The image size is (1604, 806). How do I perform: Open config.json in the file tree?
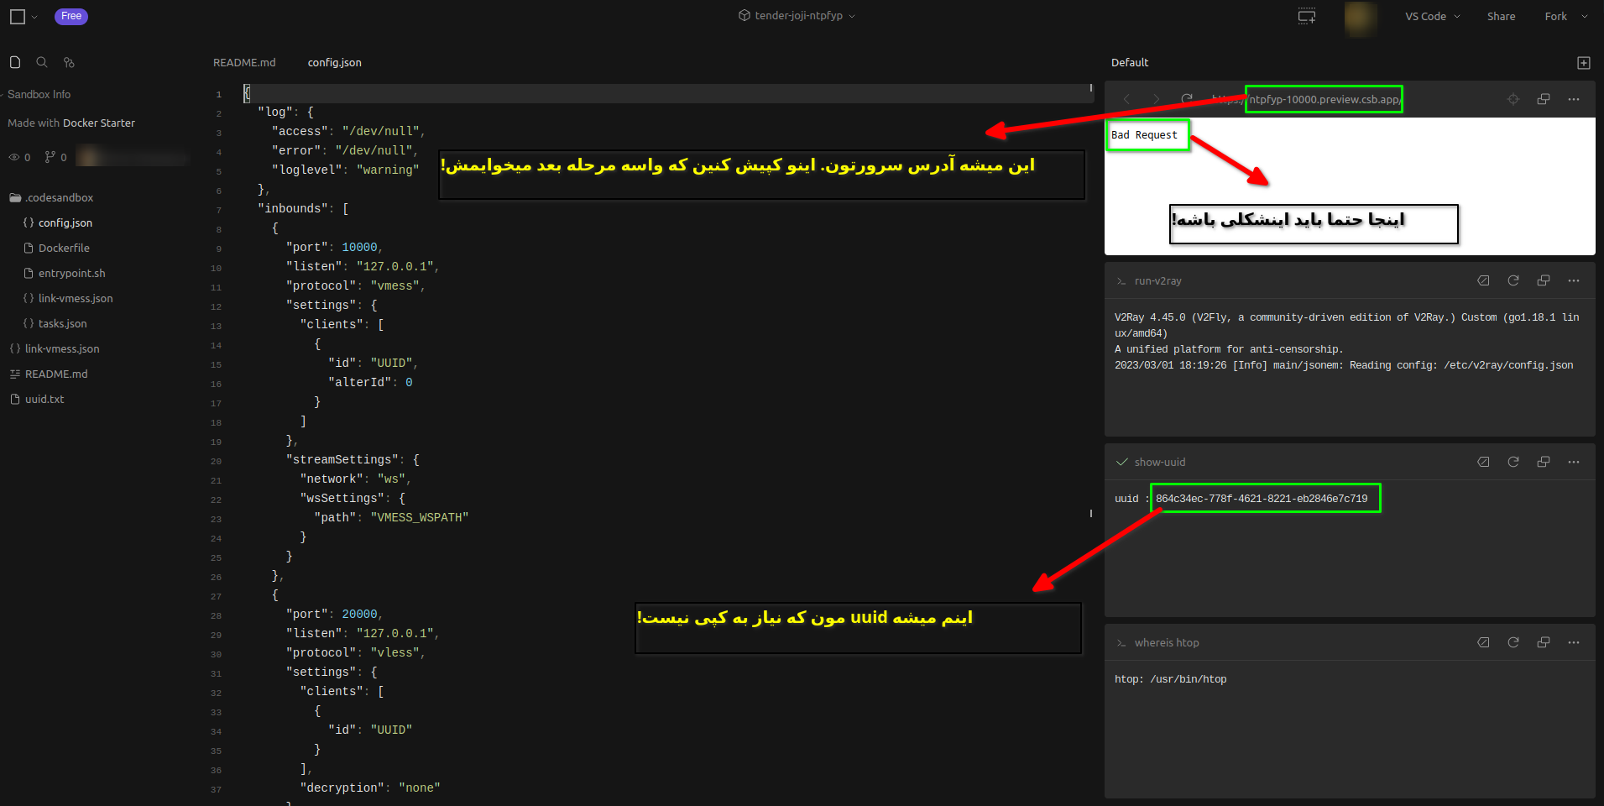point(65,223)
